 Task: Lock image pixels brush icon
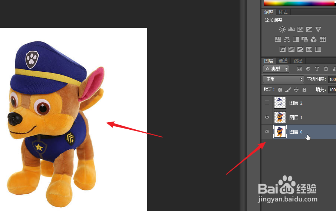(288, 90)
